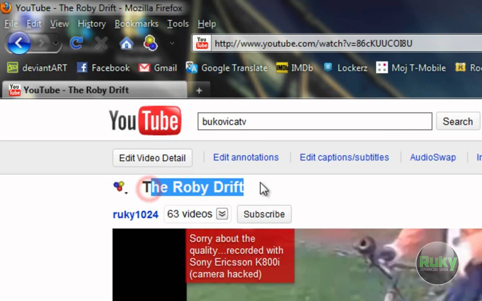Open the File menu

pyautogui.click(x=11, y=24)
